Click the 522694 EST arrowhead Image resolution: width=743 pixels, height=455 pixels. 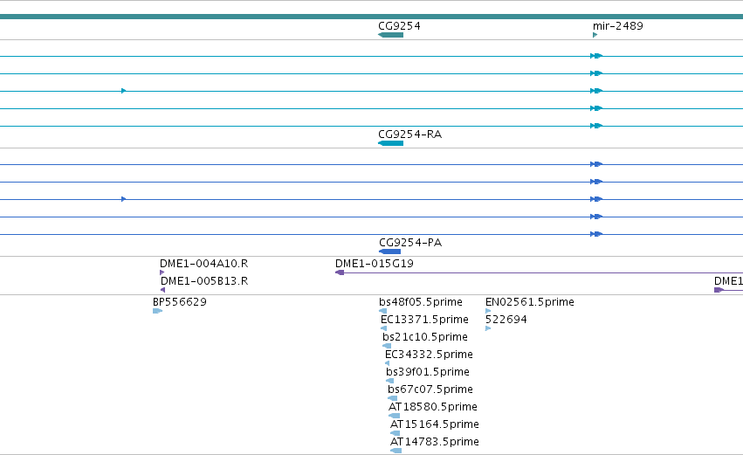488,328
